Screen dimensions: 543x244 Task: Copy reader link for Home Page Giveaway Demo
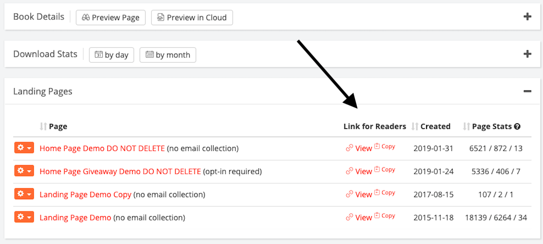[x=385, y=170]
